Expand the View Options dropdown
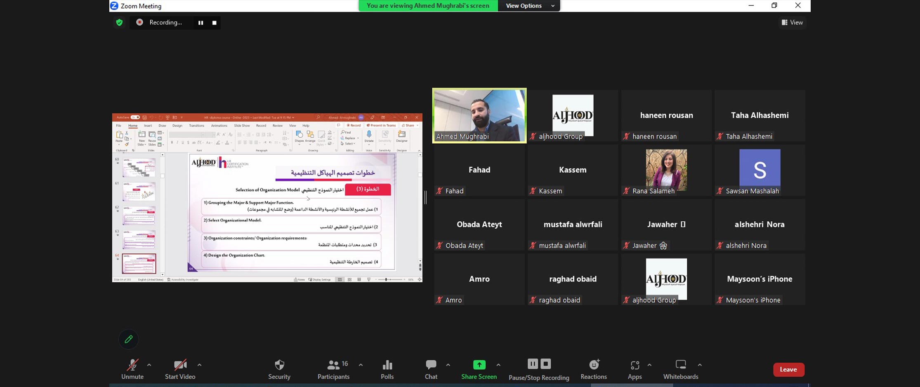 click(x=529, y=6)
